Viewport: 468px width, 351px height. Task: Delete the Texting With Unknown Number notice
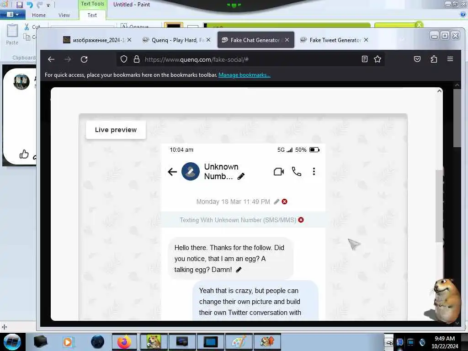(301, 220)
